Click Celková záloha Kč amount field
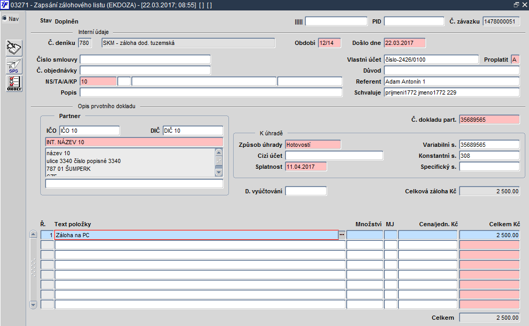Screen dimensions: 529x326 click(489, 191)
